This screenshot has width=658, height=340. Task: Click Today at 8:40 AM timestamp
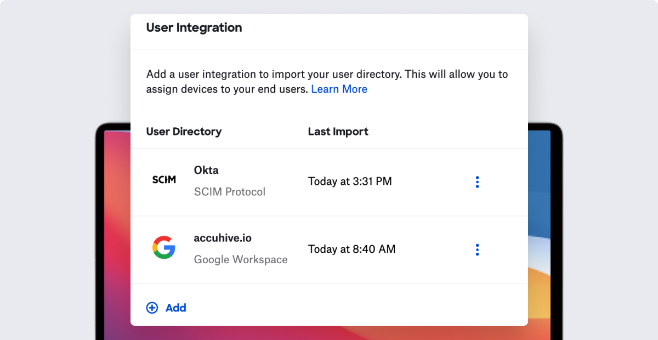[352, 249]
